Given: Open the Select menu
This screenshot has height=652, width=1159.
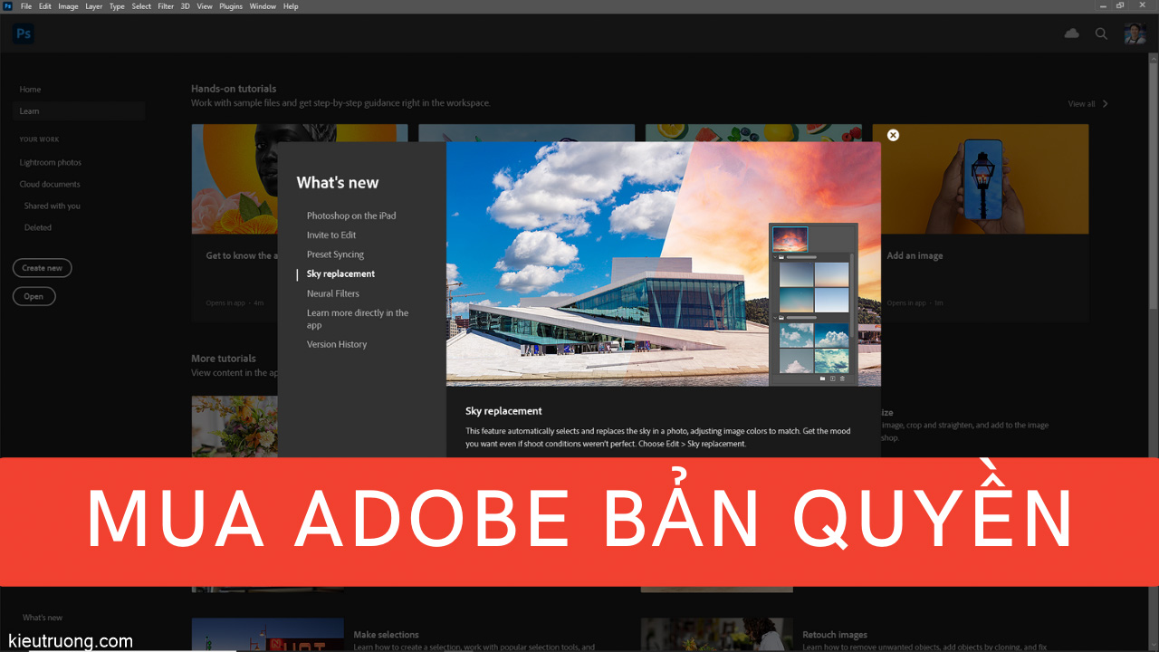Looking at the screenshot, I should 141,6.
